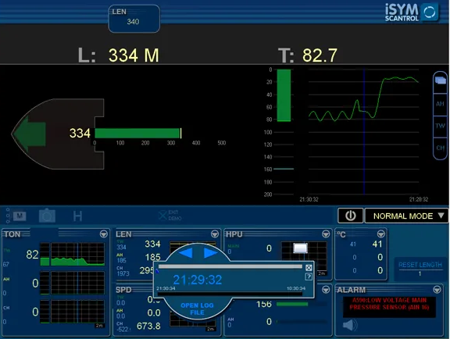Click the 156 green pressure bar

[x=292, y=304]
